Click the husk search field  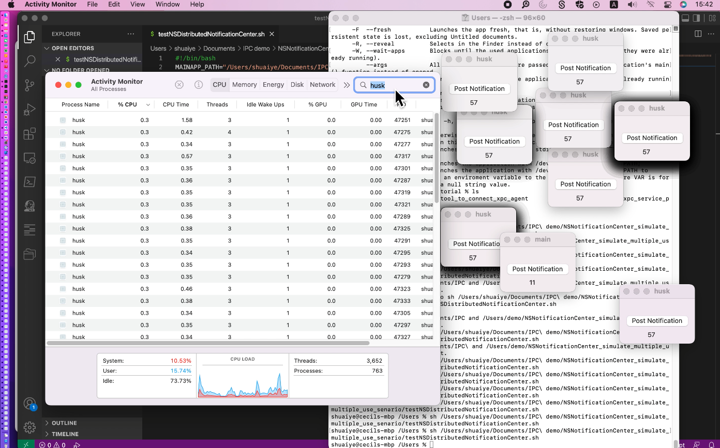(394, 85)
